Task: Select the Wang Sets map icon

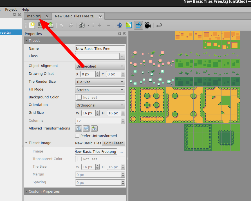Action: click(129, 25)
